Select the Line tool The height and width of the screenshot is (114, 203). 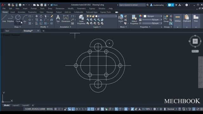[4, 18]
